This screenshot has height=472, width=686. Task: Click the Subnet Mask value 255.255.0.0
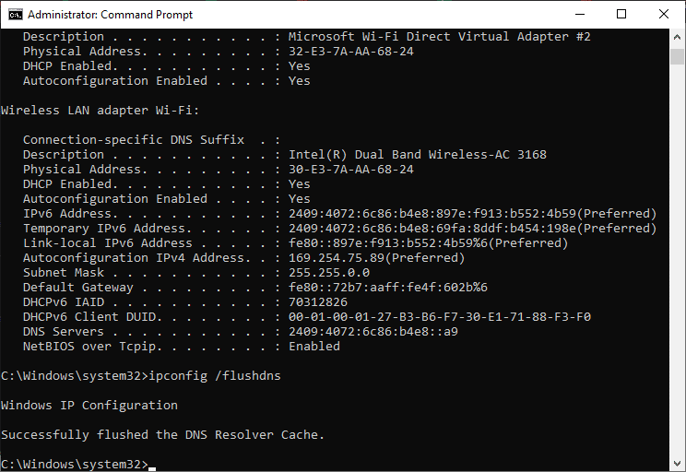click(329, 273)
